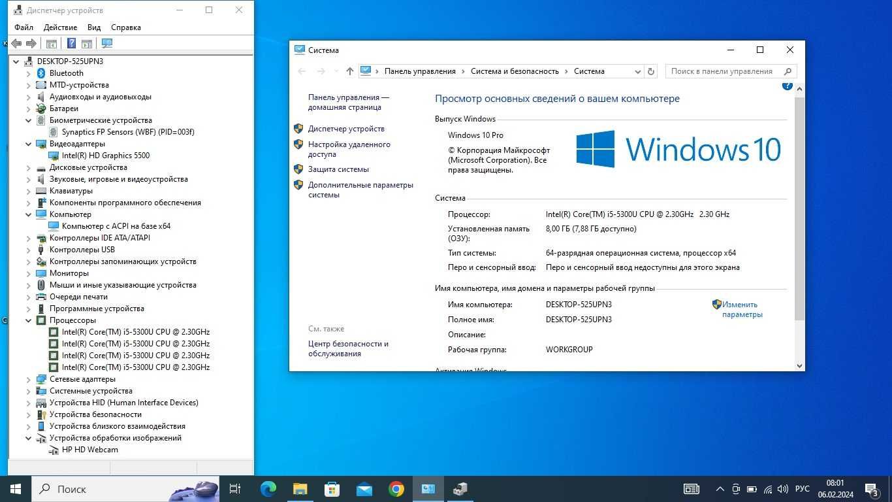Collapse the Процессоры node
This screenshot has width=892, height=502.
pyautogui.click(x=29, y=320)
